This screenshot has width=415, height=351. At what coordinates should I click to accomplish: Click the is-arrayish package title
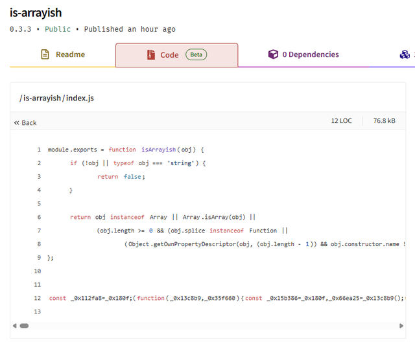point(36,12)
